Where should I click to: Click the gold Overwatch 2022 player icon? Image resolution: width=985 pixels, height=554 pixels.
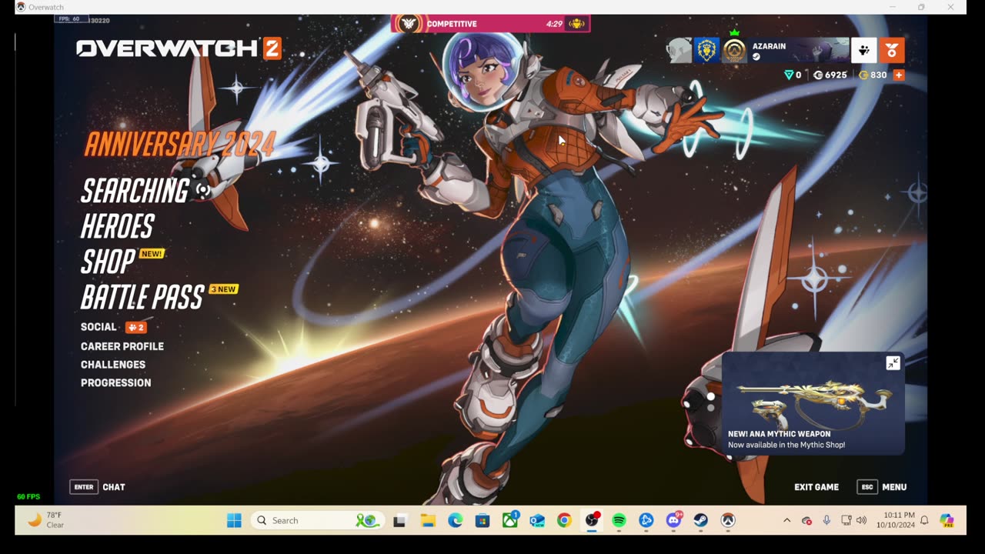734,51
